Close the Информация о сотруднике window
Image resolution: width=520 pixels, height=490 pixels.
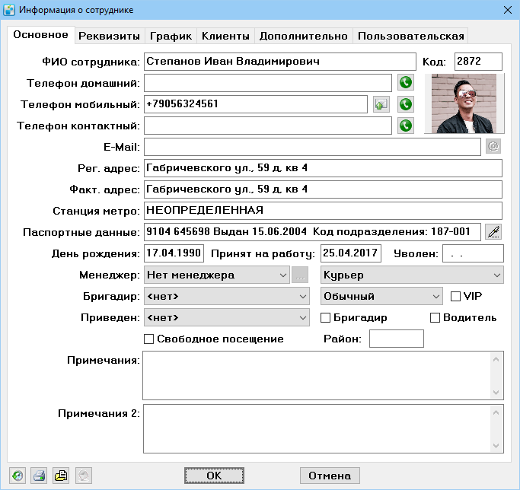pos(508,10)
